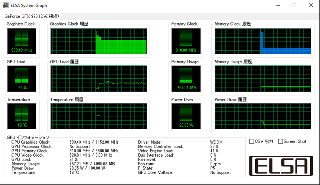Click the Memory Usage history graph
The width and height of the screenshot is (320, 185).
tap(263, 79)
